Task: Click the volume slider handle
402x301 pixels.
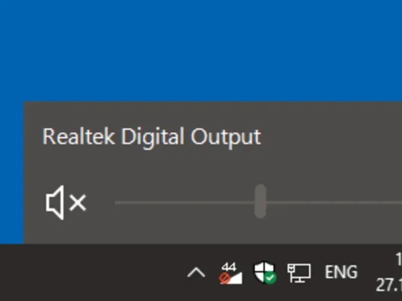Action: pos(260,201)
